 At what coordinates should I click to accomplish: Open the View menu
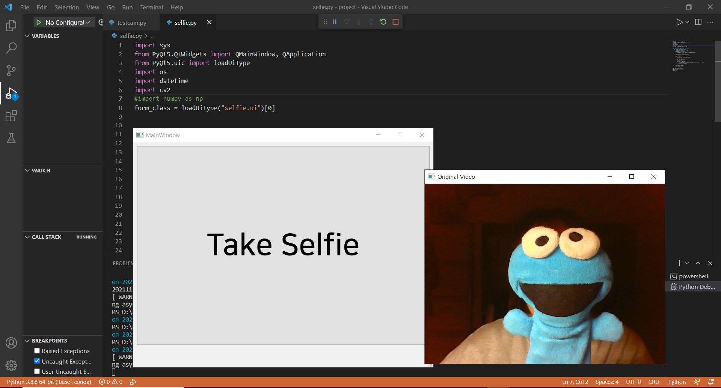point(93,7)
